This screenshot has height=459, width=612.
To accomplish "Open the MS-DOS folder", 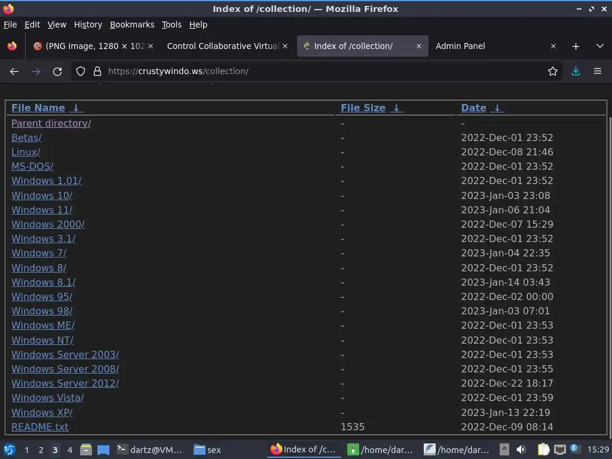I will [32, 166].
